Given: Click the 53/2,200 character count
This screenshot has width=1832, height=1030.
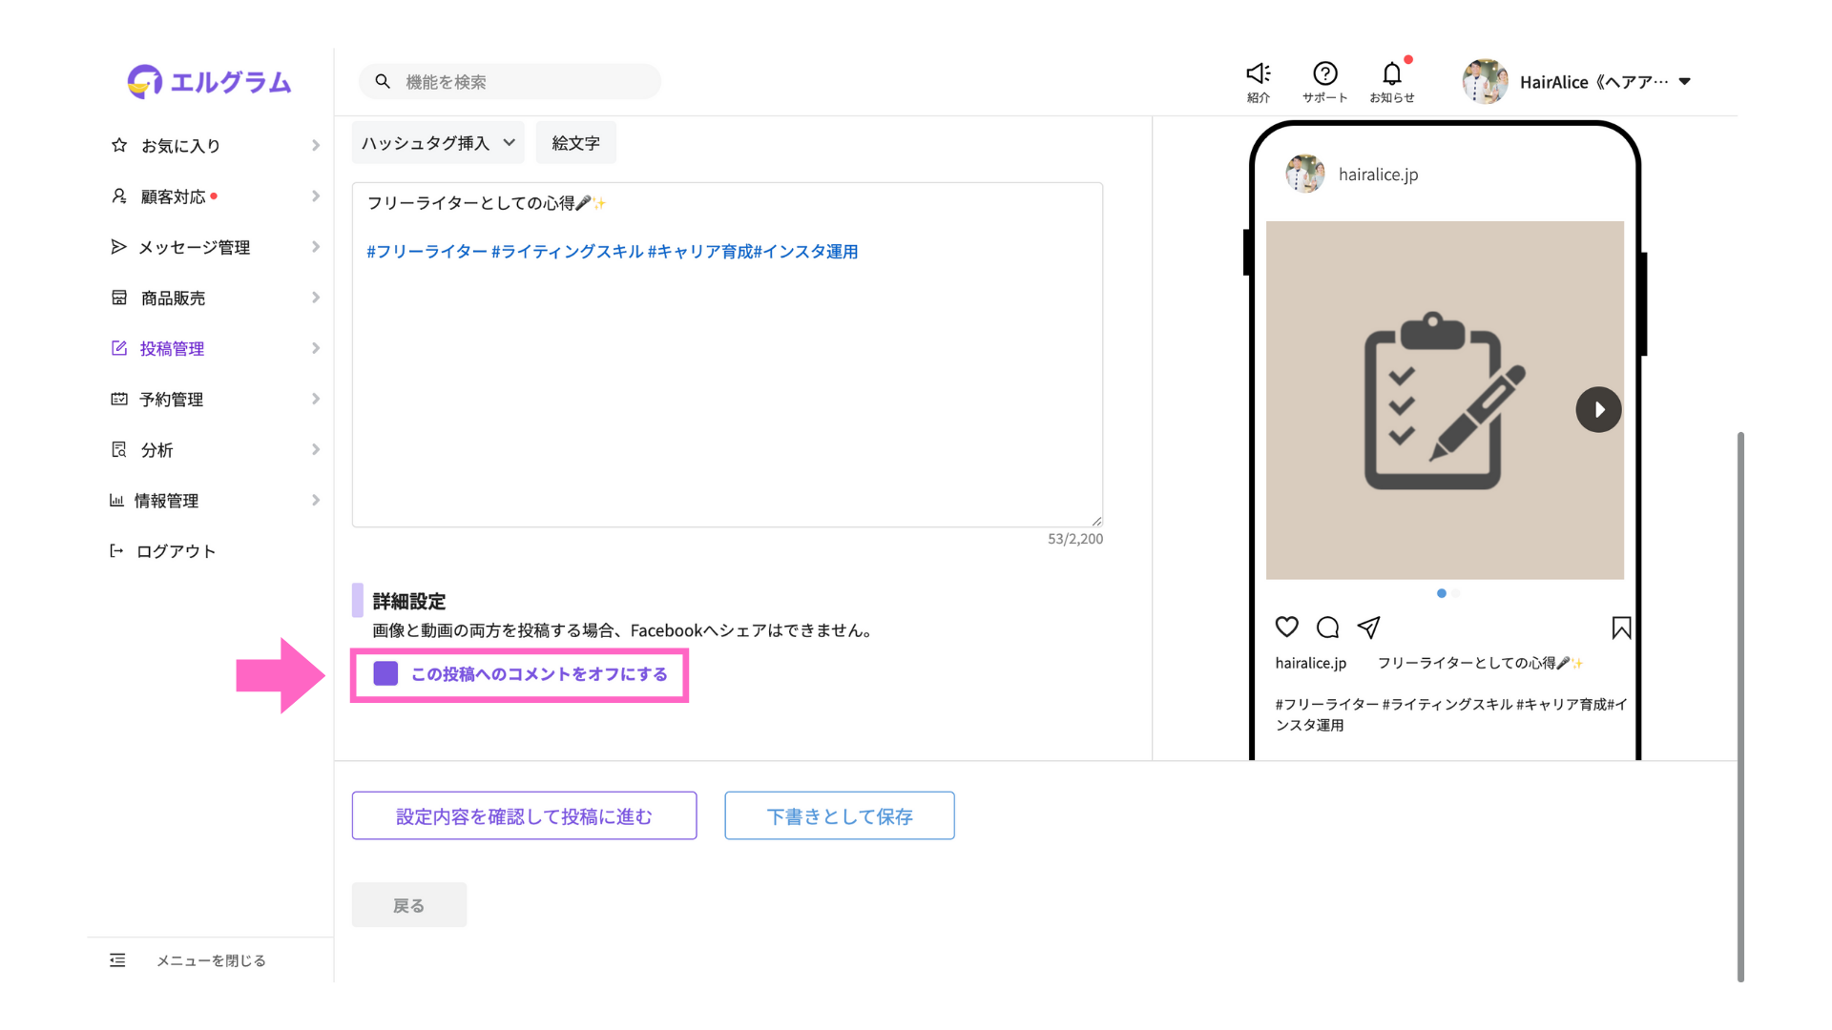Looking at the screenshot, I should pos(1075,539).
